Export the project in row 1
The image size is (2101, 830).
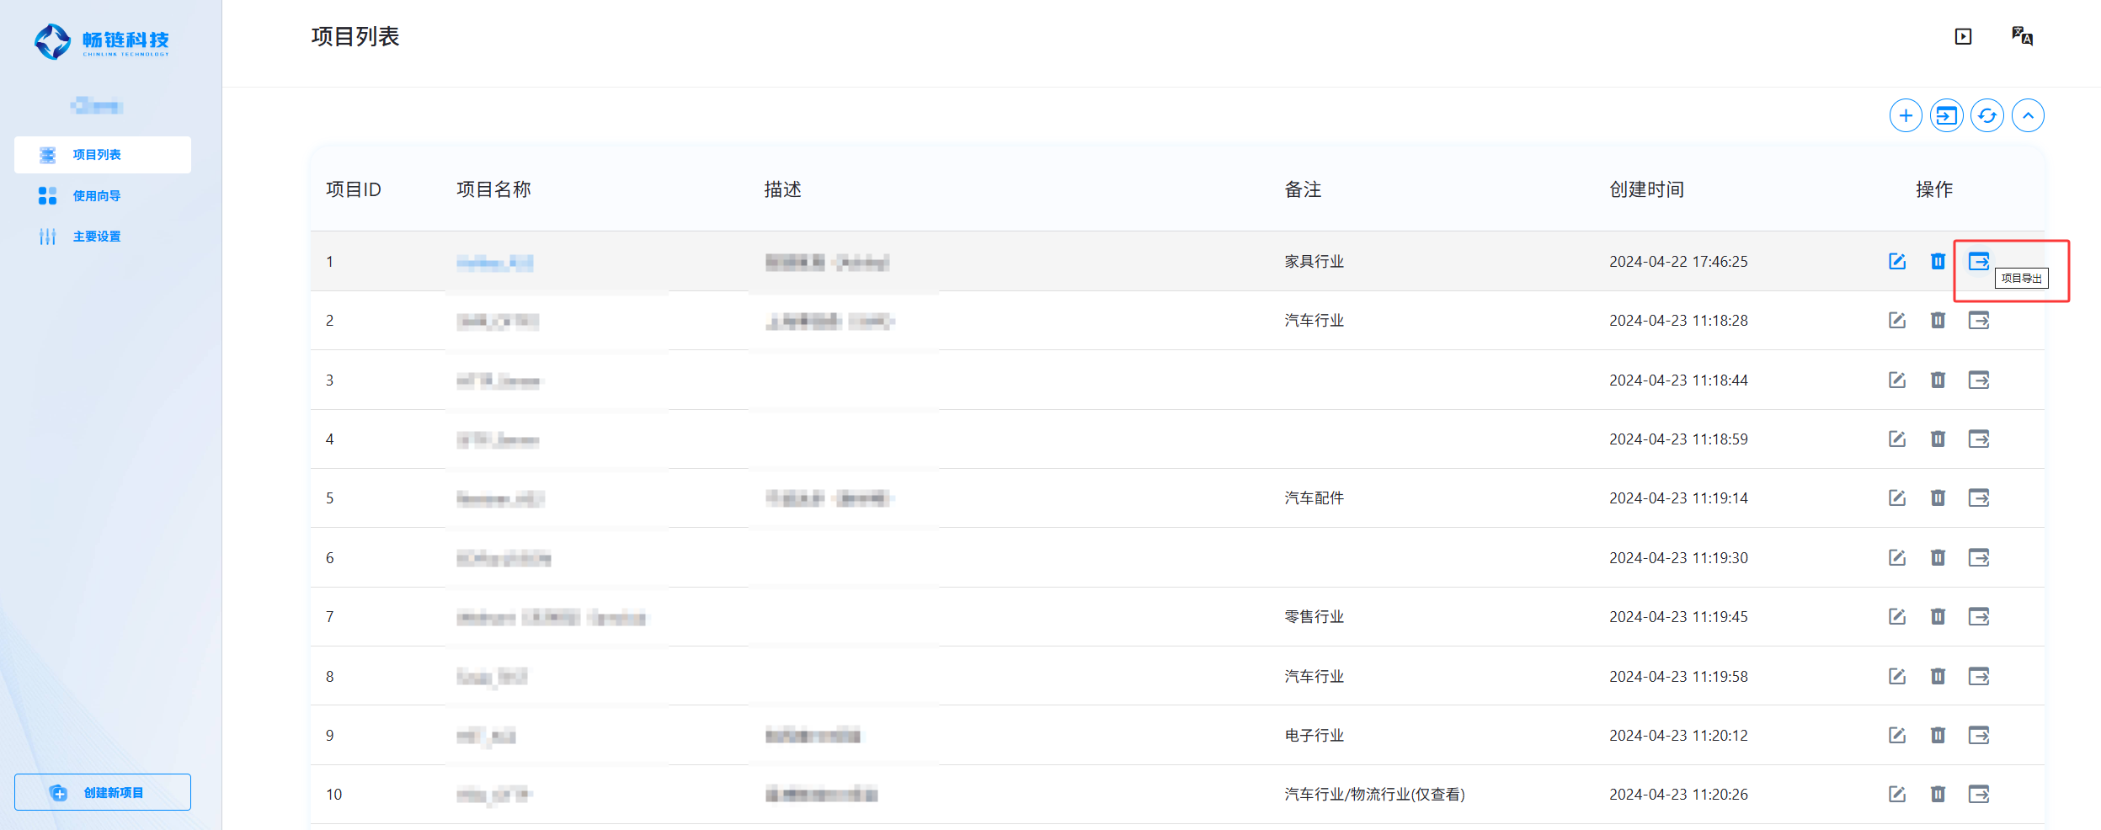coord(1978,261)
